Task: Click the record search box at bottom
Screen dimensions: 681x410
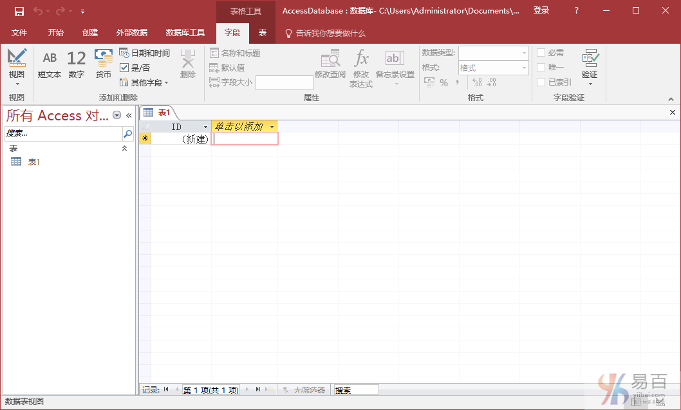Action: (x=355, y=390)
